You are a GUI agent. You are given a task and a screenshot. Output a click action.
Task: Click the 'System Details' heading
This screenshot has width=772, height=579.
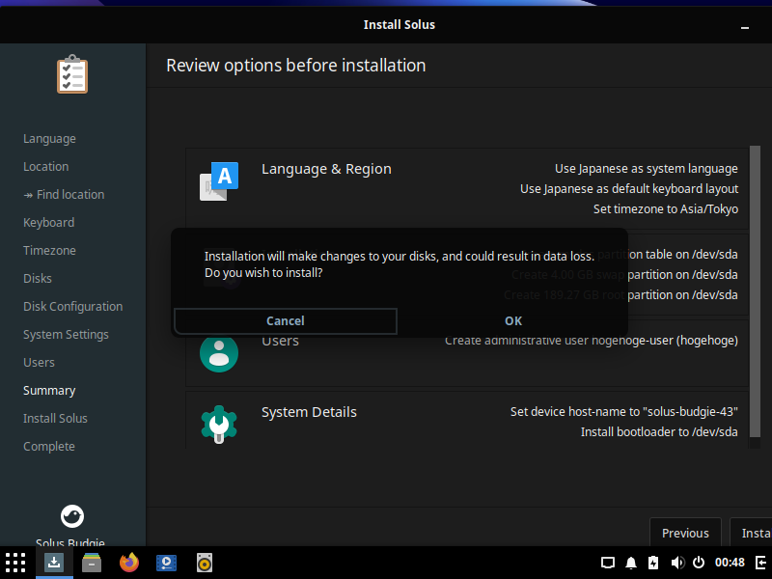309,412
